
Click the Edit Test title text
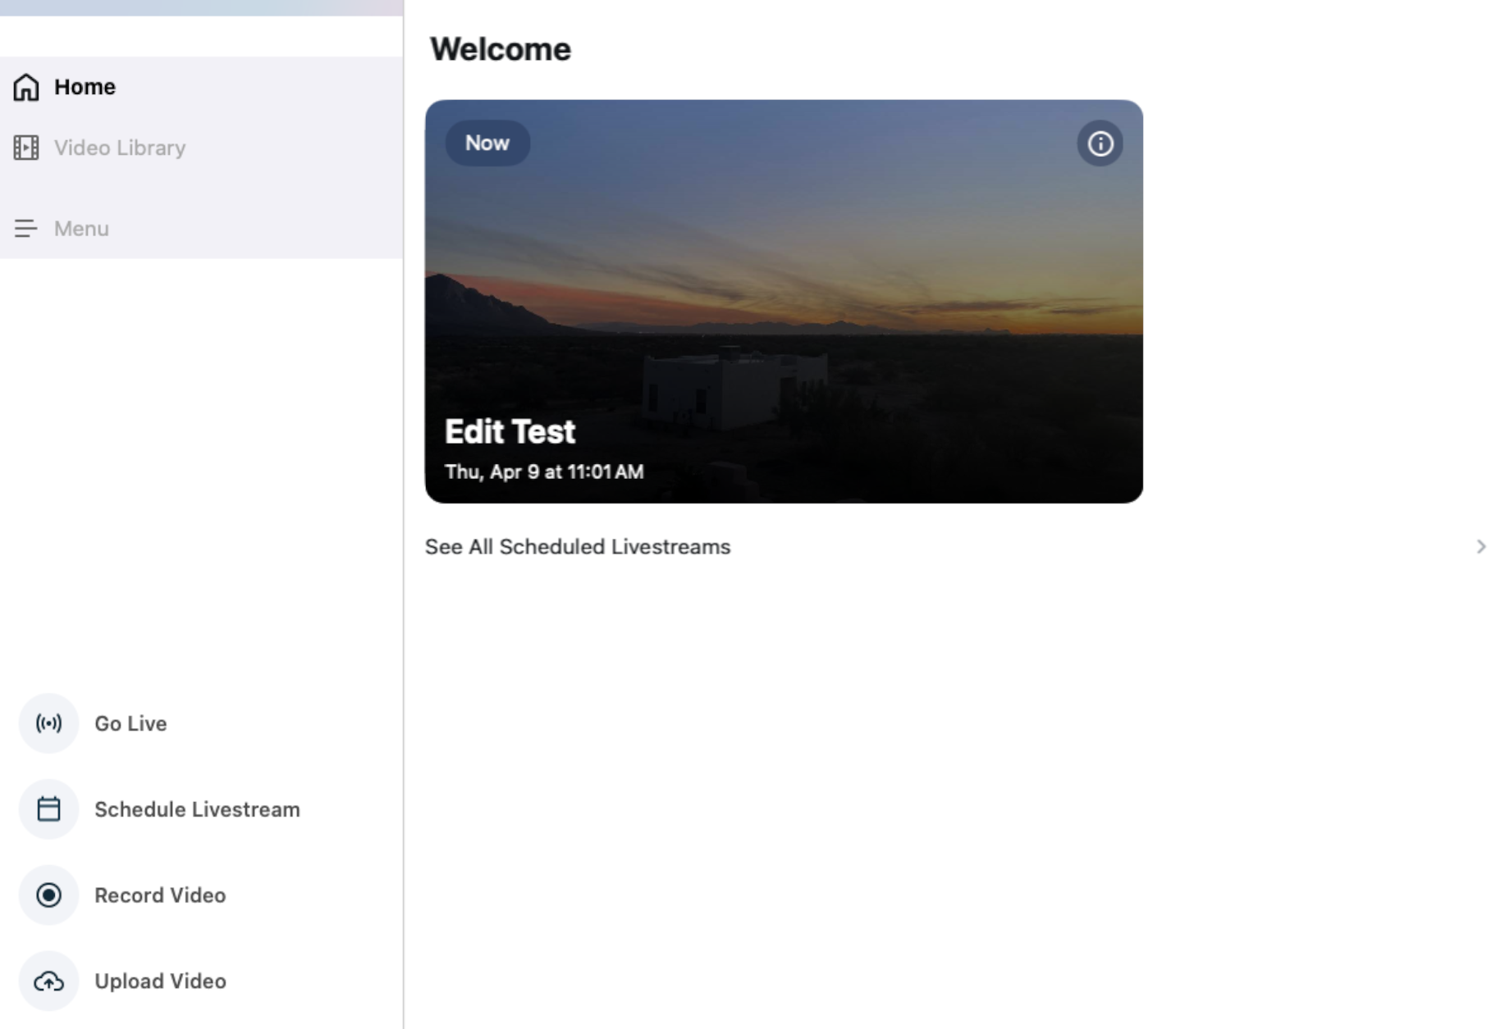pyautogui.click(x=510, y=432)
